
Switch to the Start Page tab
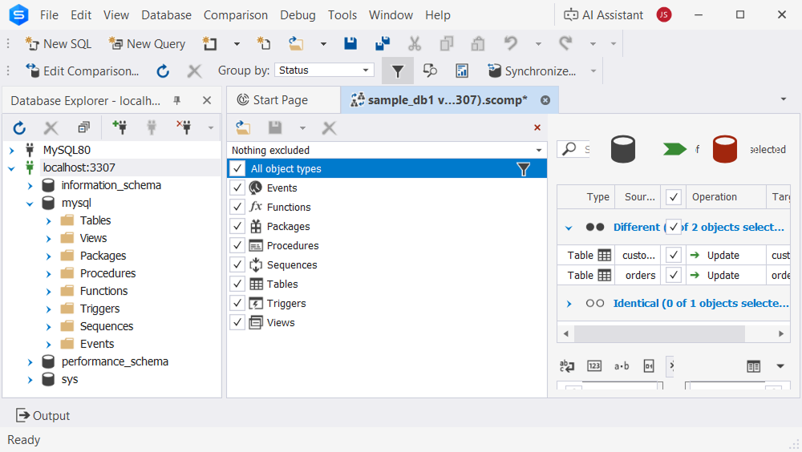coord(280,100)
